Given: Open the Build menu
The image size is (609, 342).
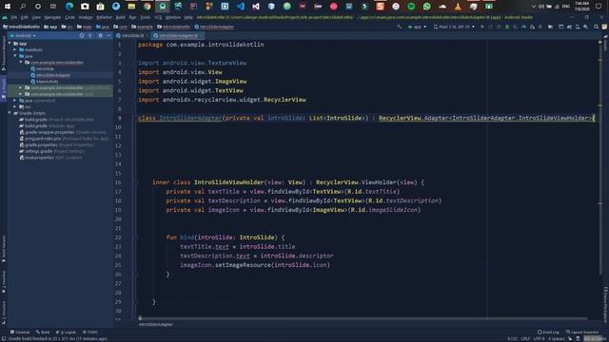Looking at the screenshot, I should coord(121,17).
